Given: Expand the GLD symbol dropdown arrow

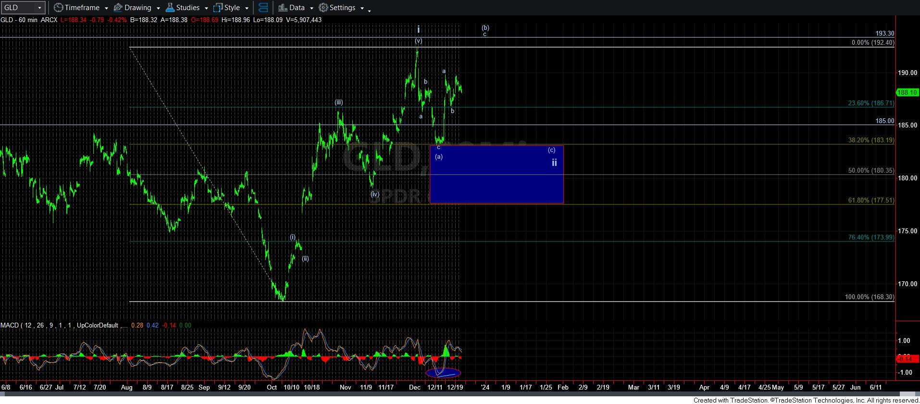Looking at the screenshot, I should point(39,8).
